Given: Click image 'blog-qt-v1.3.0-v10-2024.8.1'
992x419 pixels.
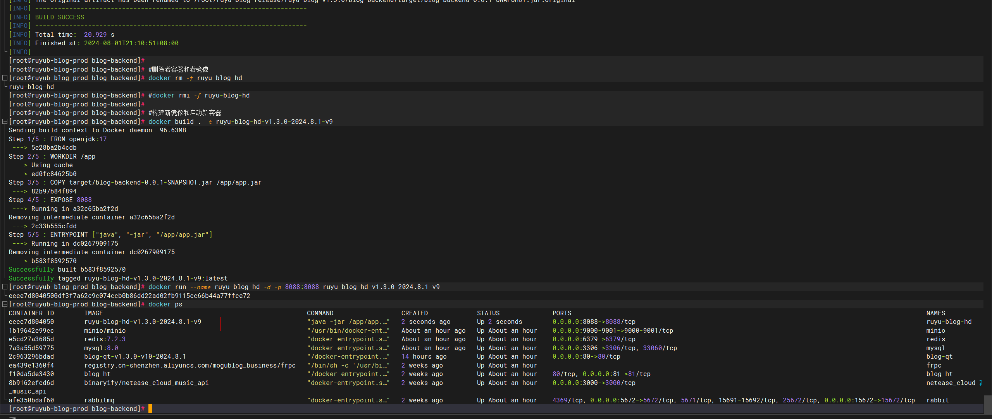Looking at the screenshot, I should click(135, 356).
